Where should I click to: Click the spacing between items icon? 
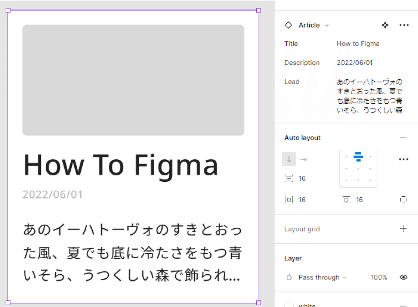pos(289,179)
